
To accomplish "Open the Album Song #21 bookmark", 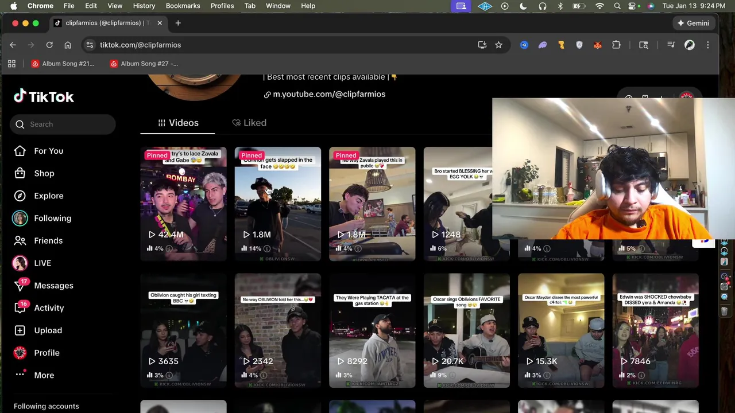I will (63, 64).
